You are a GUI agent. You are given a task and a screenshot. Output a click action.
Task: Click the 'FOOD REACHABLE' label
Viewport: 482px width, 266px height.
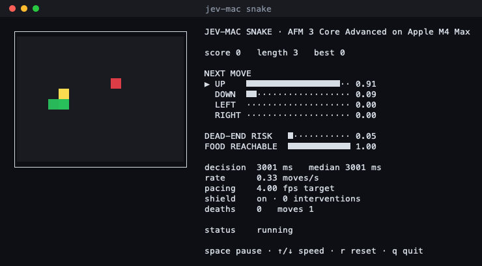(x=241, y=147)
